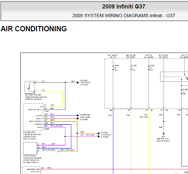Screen dimensions: 188x174
Task: Click the "2009 Infiniti G37" title
Action: pos(124,7)
